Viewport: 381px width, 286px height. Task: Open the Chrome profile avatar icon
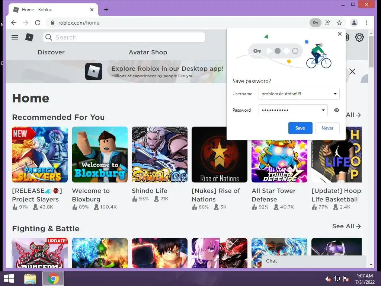(354, 23)
